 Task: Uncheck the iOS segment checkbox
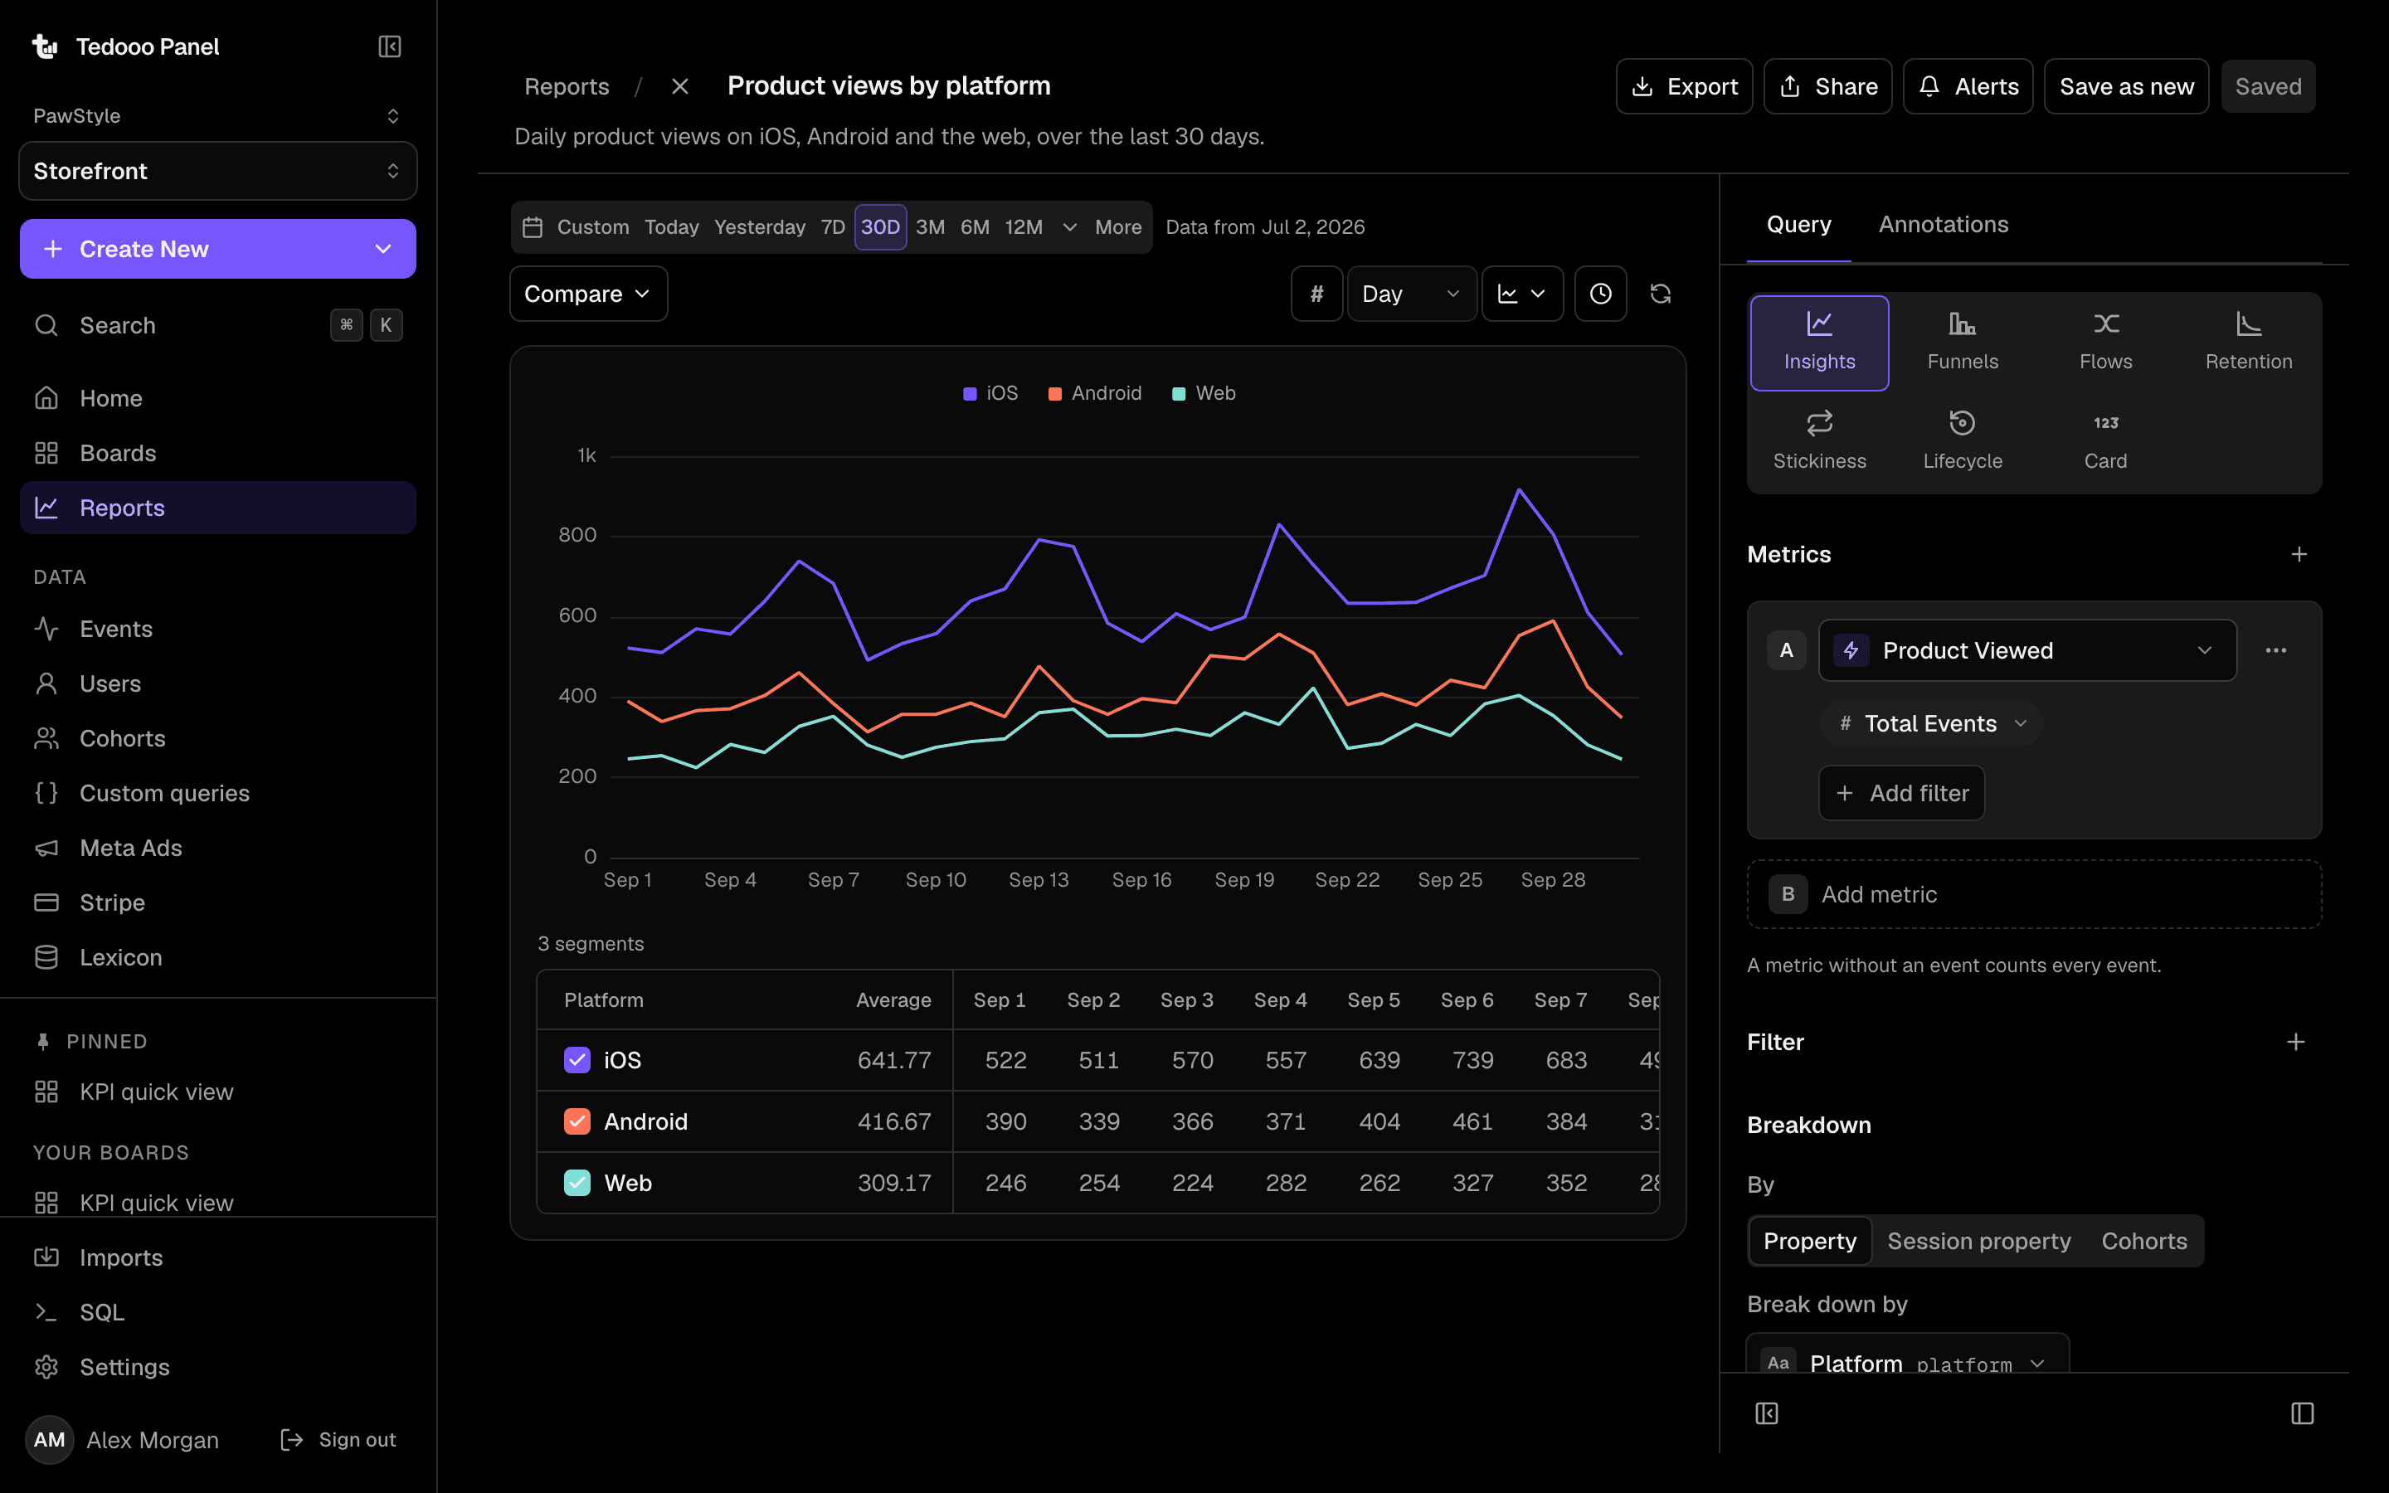click(x=577, y=1059)
